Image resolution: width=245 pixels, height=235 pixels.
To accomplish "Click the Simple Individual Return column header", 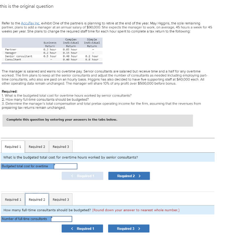I will (92, 43).
